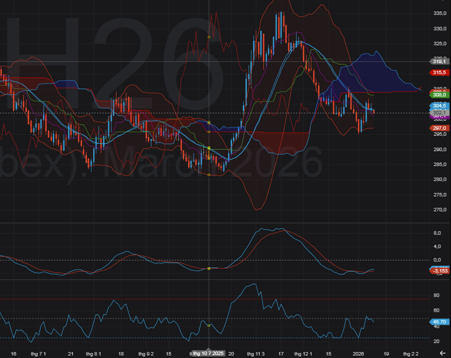
Task: Click the highlighted 'thg 10 7 2025' date label
Action: click(x=209, y=354)
